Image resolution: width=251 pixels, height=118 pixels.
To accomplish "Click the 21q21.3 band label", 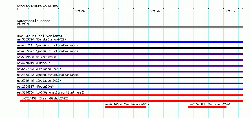I will 23,24.
